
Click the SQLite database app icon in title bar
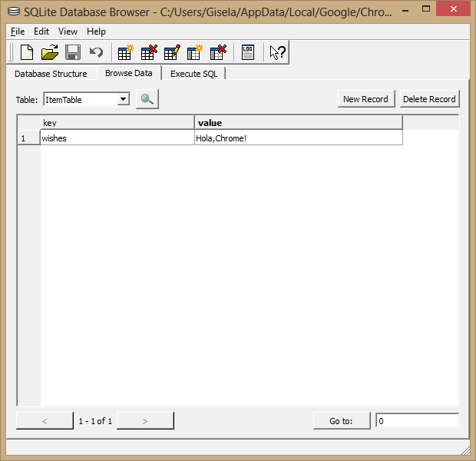point(14,12)
